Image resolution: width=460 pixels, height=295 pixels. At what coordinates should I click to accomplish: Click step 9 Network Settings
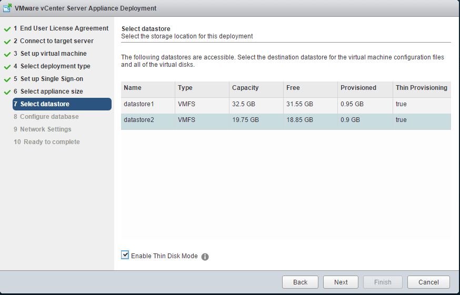pos(43,129)
